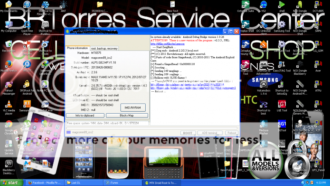Open the SRSRoot for Android icon

(27, 85)
